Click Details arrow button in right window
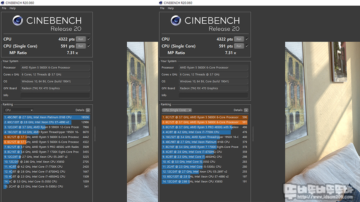360x202 pixels. click(x=246, y=110)
